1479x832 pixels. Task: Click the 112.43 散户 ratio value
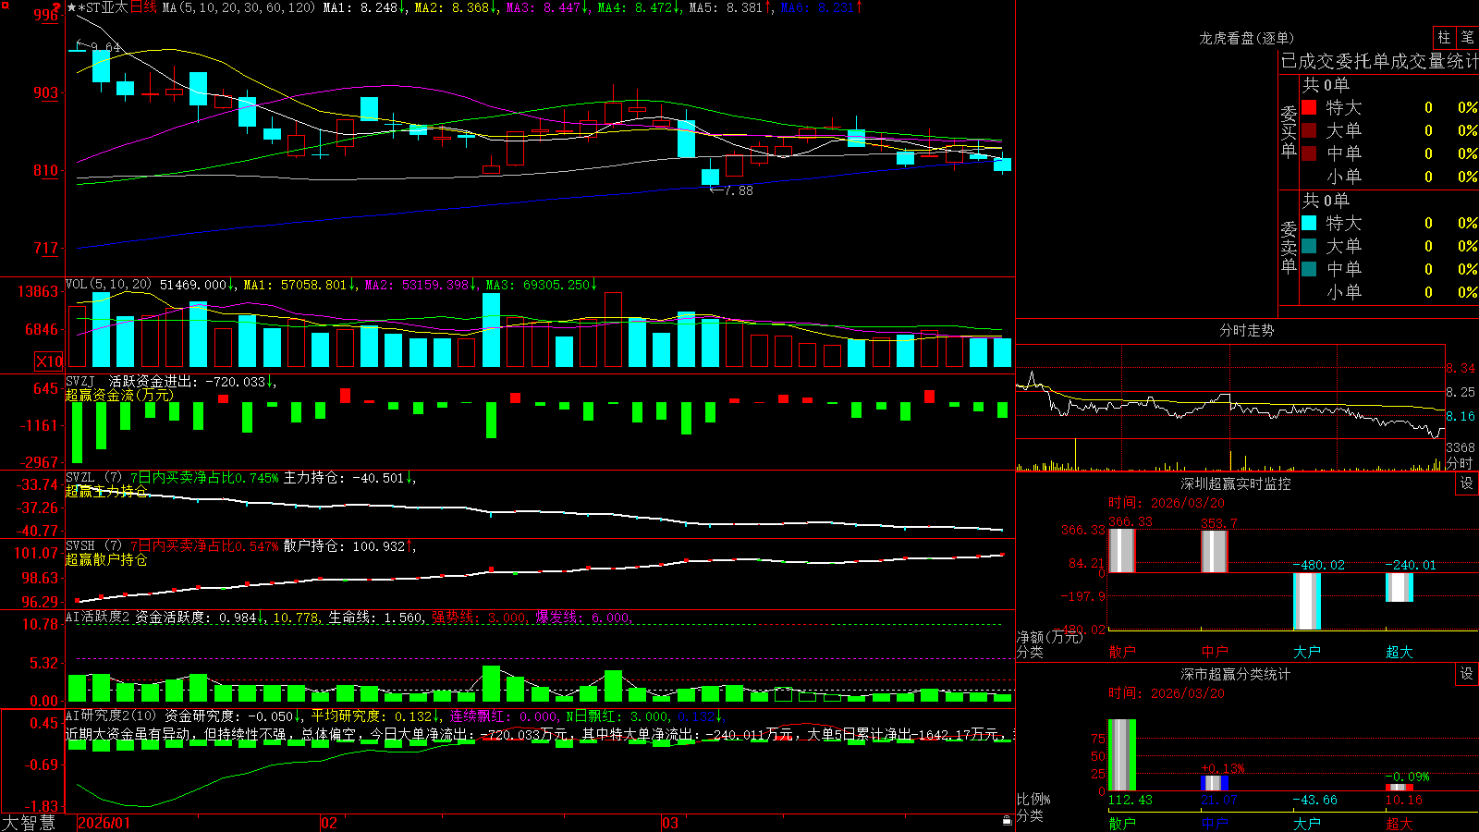tap(1131, 800)
